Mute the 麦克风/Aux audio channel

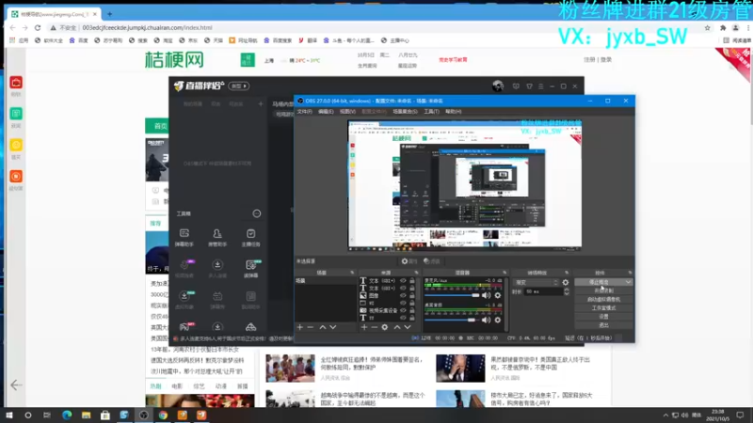tap(486, 295)
